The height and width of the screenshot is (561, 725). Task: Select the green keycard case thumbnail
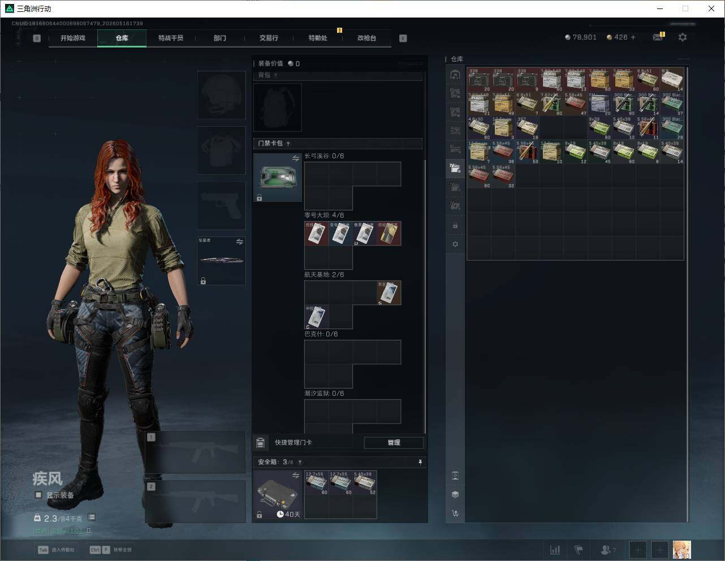[x=278, y=178]
